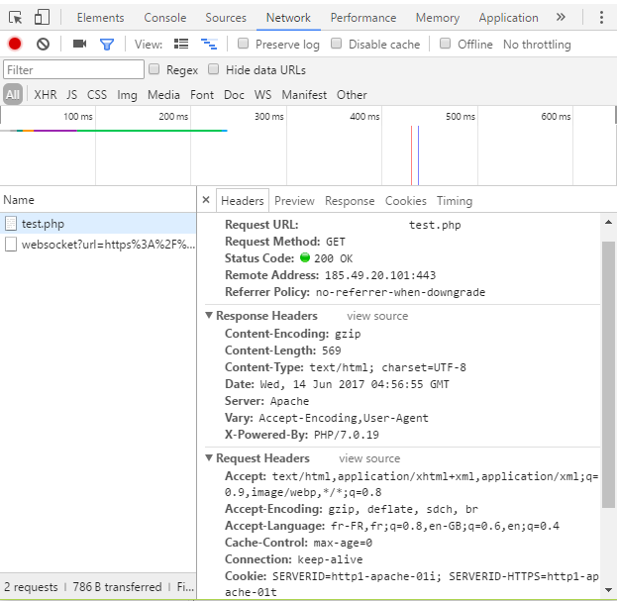This screenshot has height=601, width=617.
Task: Toggle the waterfall overview view icon
Action: (209, 44)
